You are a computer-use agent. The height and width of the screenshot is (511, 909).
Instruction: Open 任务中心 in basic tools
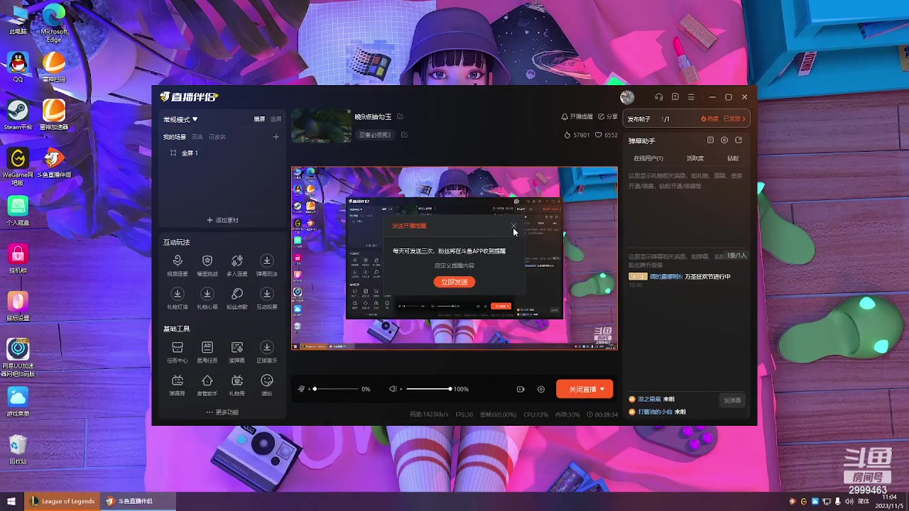pos(178,351)
